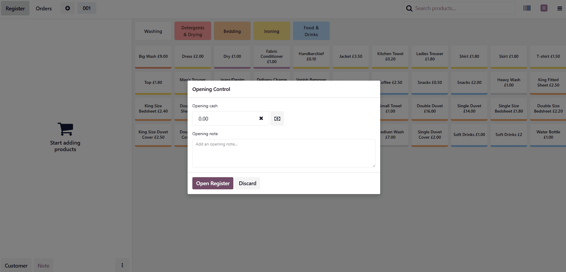This screenshot has width=566, height=272.
Task: Add King Size Bedsheet £2.40 product
Action: 153,109
